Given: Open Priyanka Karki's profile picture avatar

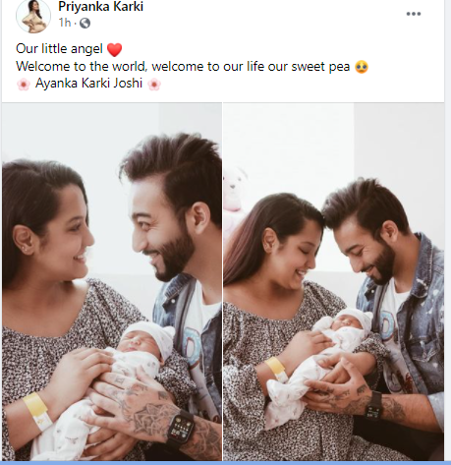Looking at the screenshot, I should pos(33,16).
